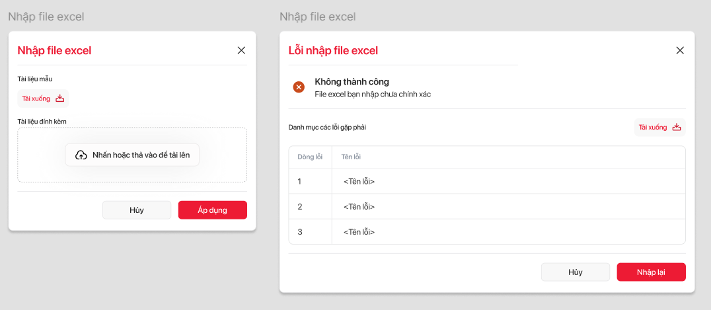
Task: Click the red error circle icon
Action: [x=299, y=87]
